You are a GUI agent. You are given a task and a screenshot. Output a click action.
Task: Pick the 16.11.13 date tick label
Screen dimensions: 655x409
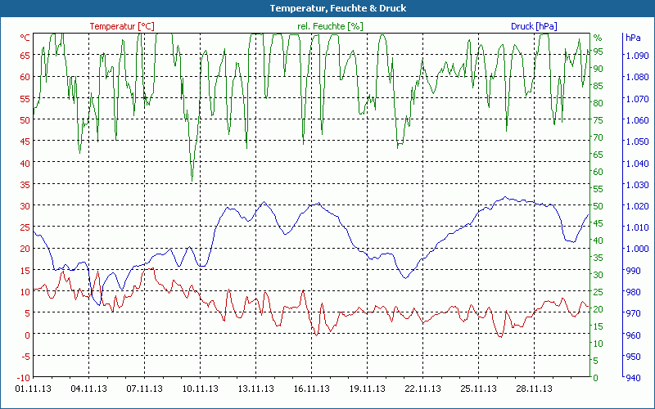(311, 389)
